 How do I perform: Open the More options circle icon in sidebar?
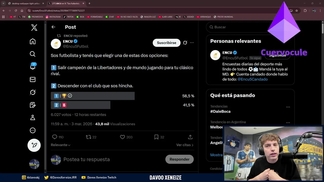pyautogui.click(x=33, y=130)
